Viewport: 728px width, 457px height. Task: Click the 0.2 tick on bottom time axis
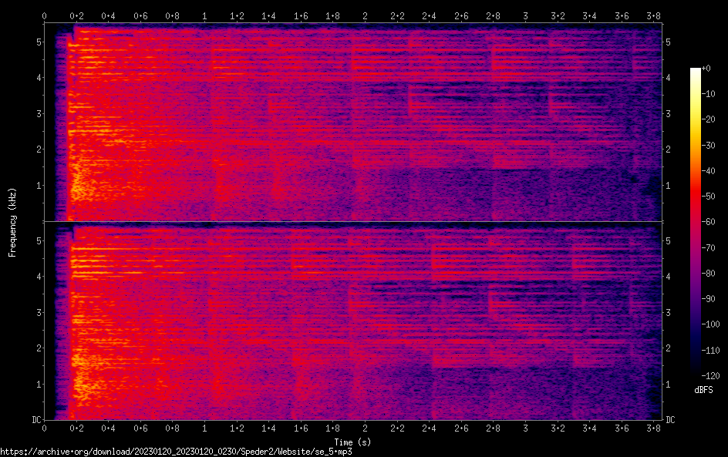click(76, 428)
